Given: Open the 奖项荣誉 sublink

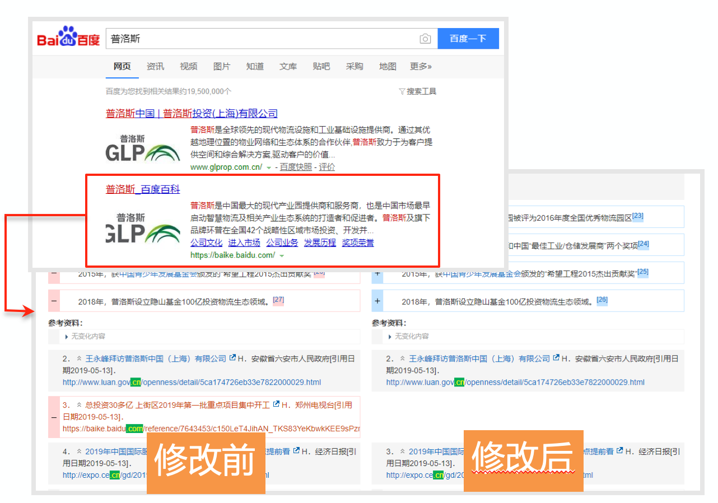Looking at the screenshot, I should (358, 243).
